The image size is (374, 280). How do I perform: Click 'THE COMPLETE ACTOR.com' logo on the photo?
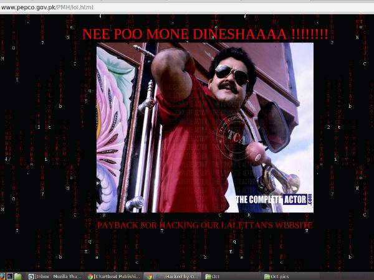click(274, 200)
